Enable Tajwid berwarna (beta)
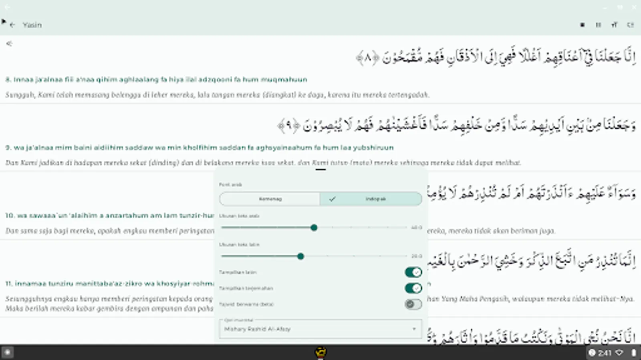 coord(413,304)
